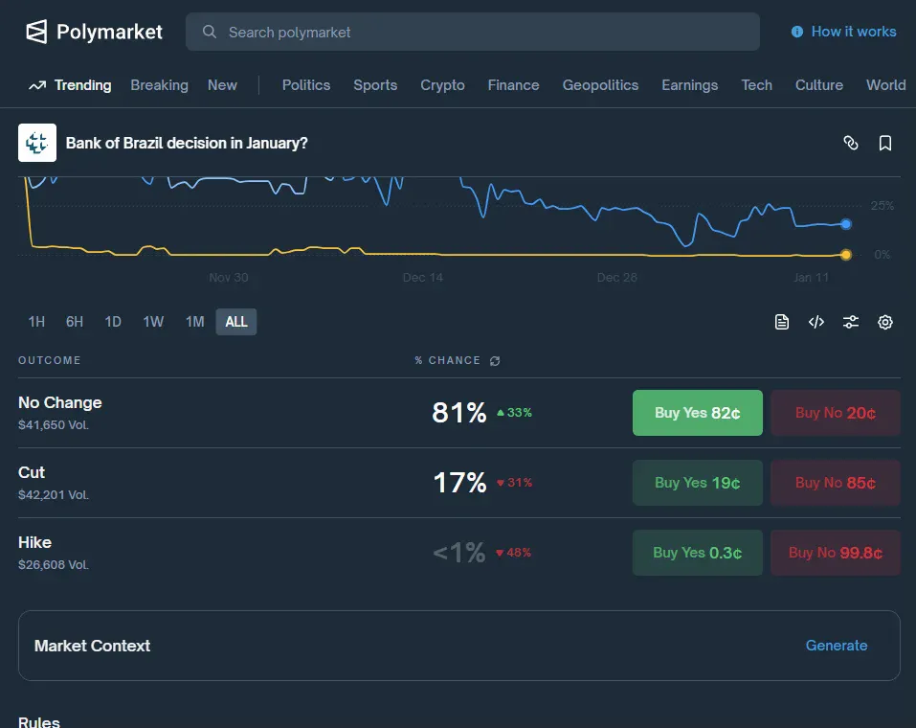Click Buy Yes 0.3¢ for Hike
The image size is (916, 728).
pyautogui.click(x=698, y=553)
